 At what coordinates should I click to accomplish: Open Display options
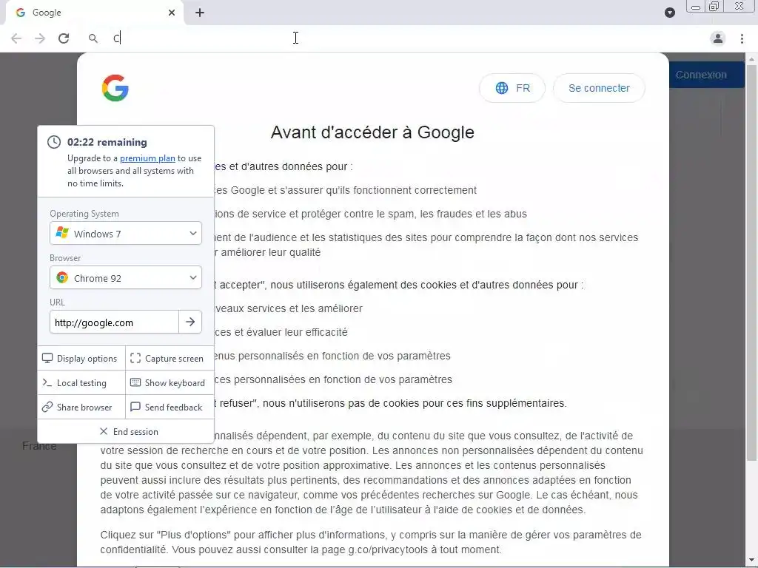tap(80, 359)
